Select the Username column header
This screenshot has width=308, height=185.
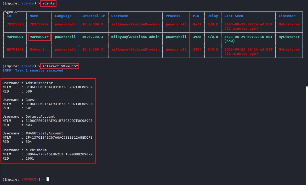[120, 16]
